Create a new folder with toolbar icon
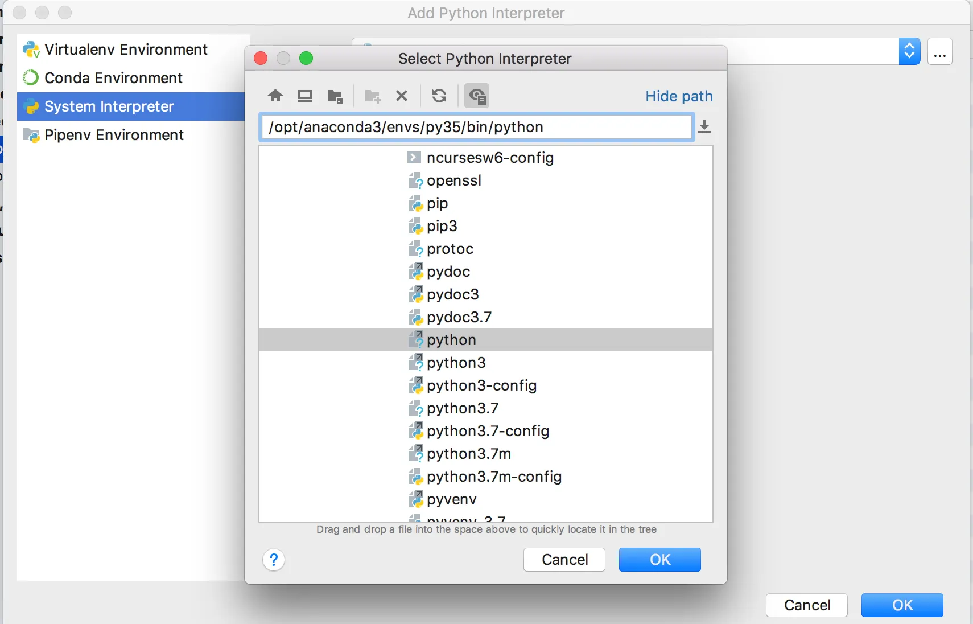 pos(373,96)
